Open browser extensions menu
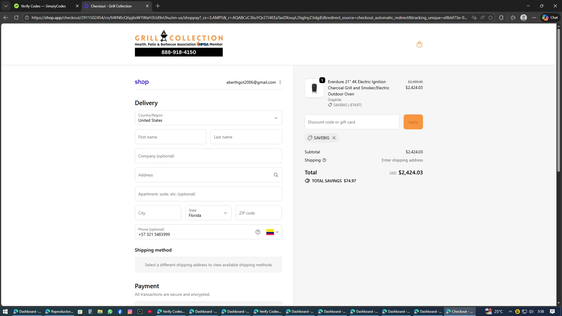562x316 pixels. (501, 18)
